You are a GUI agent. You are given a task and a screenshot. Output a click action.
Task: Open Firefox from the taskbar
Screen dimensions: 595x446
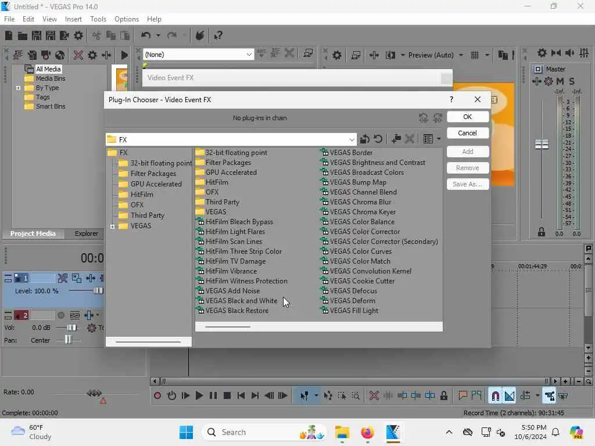[367, 432]
